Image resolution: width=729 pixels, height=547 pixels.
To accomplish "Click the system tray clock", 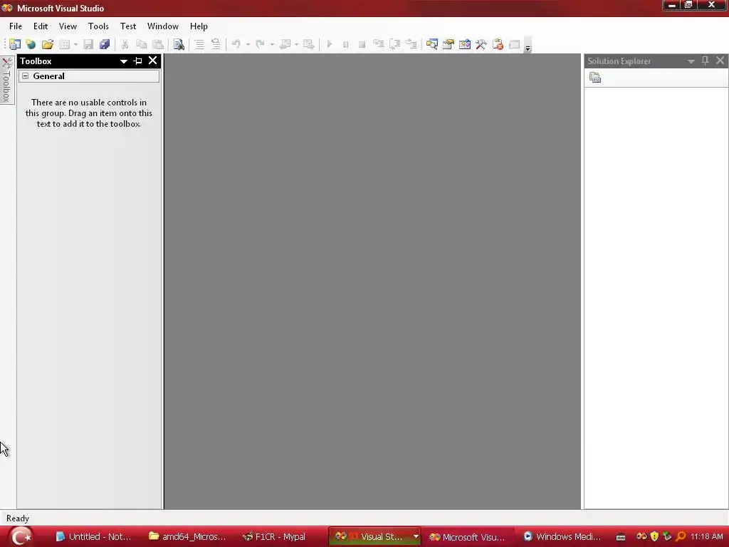I will coord(707,536).
